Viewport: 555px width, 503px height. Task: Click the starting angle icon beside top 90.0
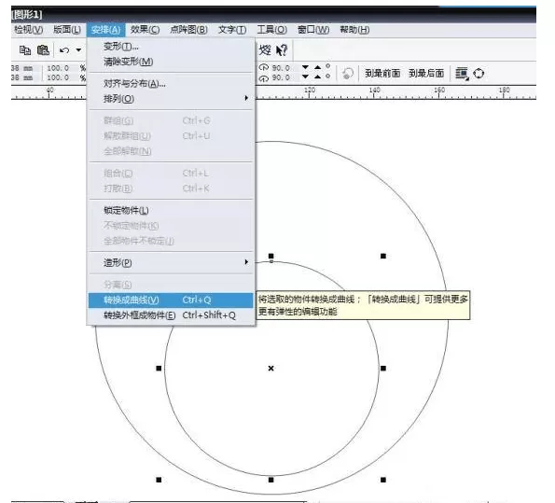[264, 67]
